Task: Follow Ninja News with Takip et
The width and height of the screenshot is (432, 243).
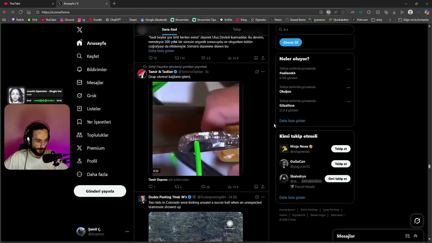Action: pyautogui.click(x=341, y=149)
